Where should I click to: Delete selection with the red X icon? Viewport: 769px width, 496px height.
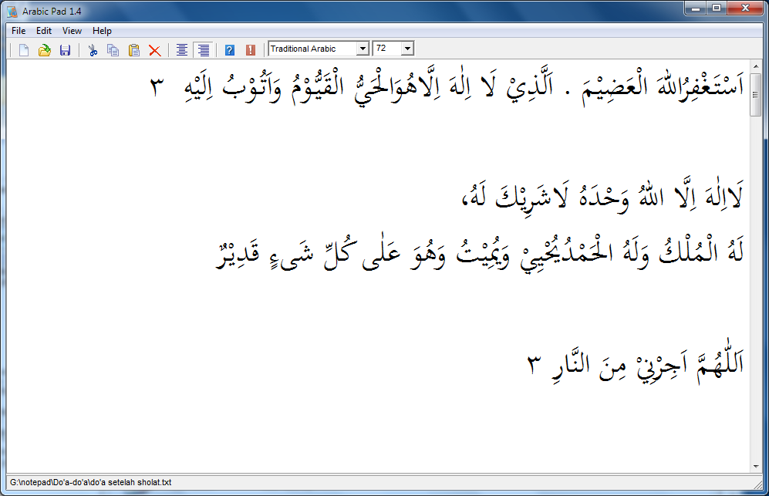pyautogui.click(x=154, y=49)
